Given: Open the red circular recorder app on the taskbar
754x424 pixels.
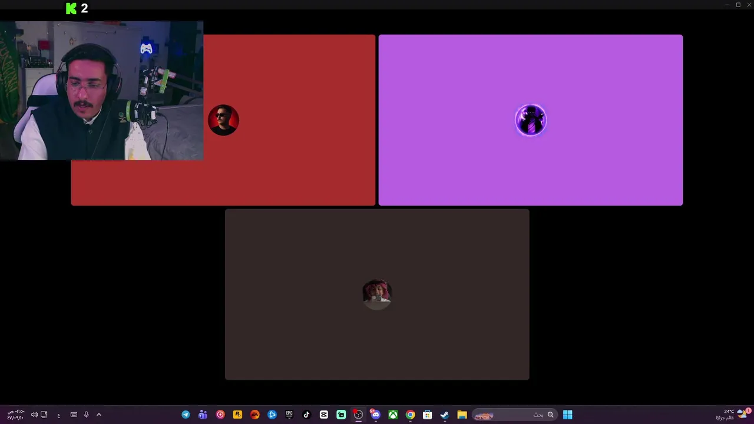Looking at the screenshot, I should tap(220, 415).
